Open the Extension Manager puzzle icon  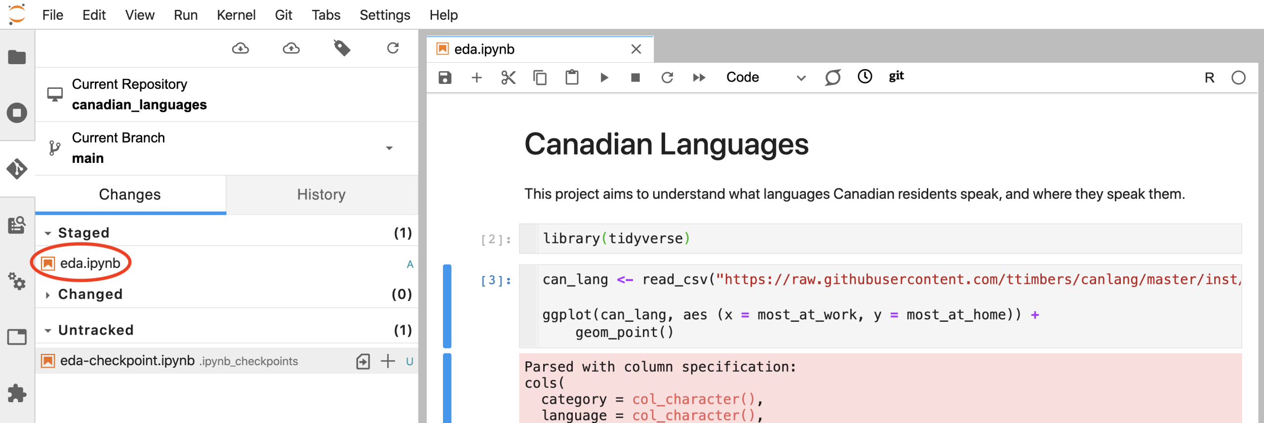click(x=17, y=393)
